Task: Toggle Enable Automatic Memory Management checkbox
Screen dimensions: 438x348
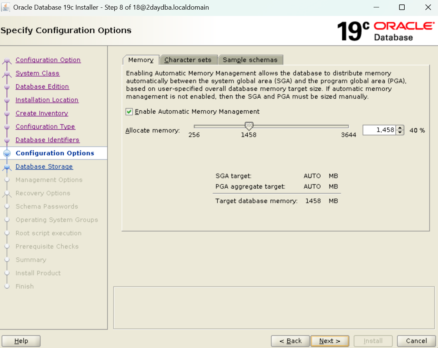Action: [129, 112]
